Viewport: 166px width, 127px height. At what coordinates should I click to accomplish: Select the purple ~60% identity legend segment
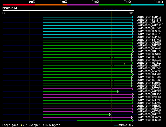pos(83,4)
